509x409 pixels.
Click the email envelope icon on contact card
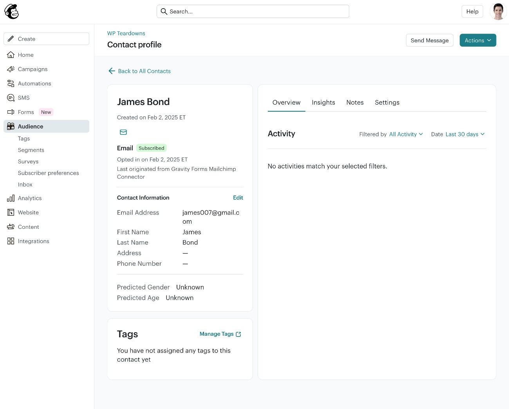point(123,132)
